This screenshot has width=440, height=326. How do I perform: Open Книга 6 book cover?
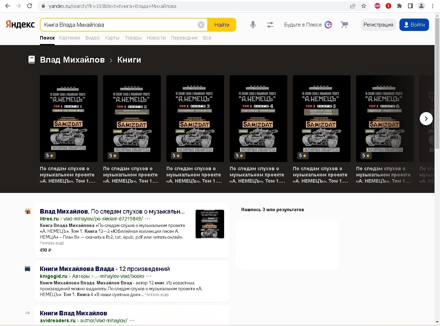pyautogui.click(x=385, y=119)
